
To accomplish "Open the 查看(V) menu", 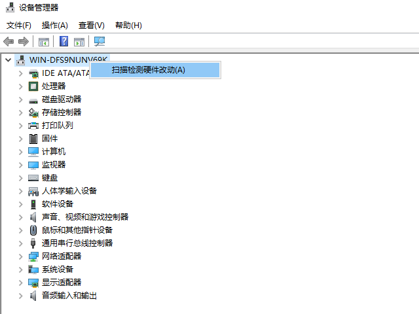I will click(x=91, y=26).
